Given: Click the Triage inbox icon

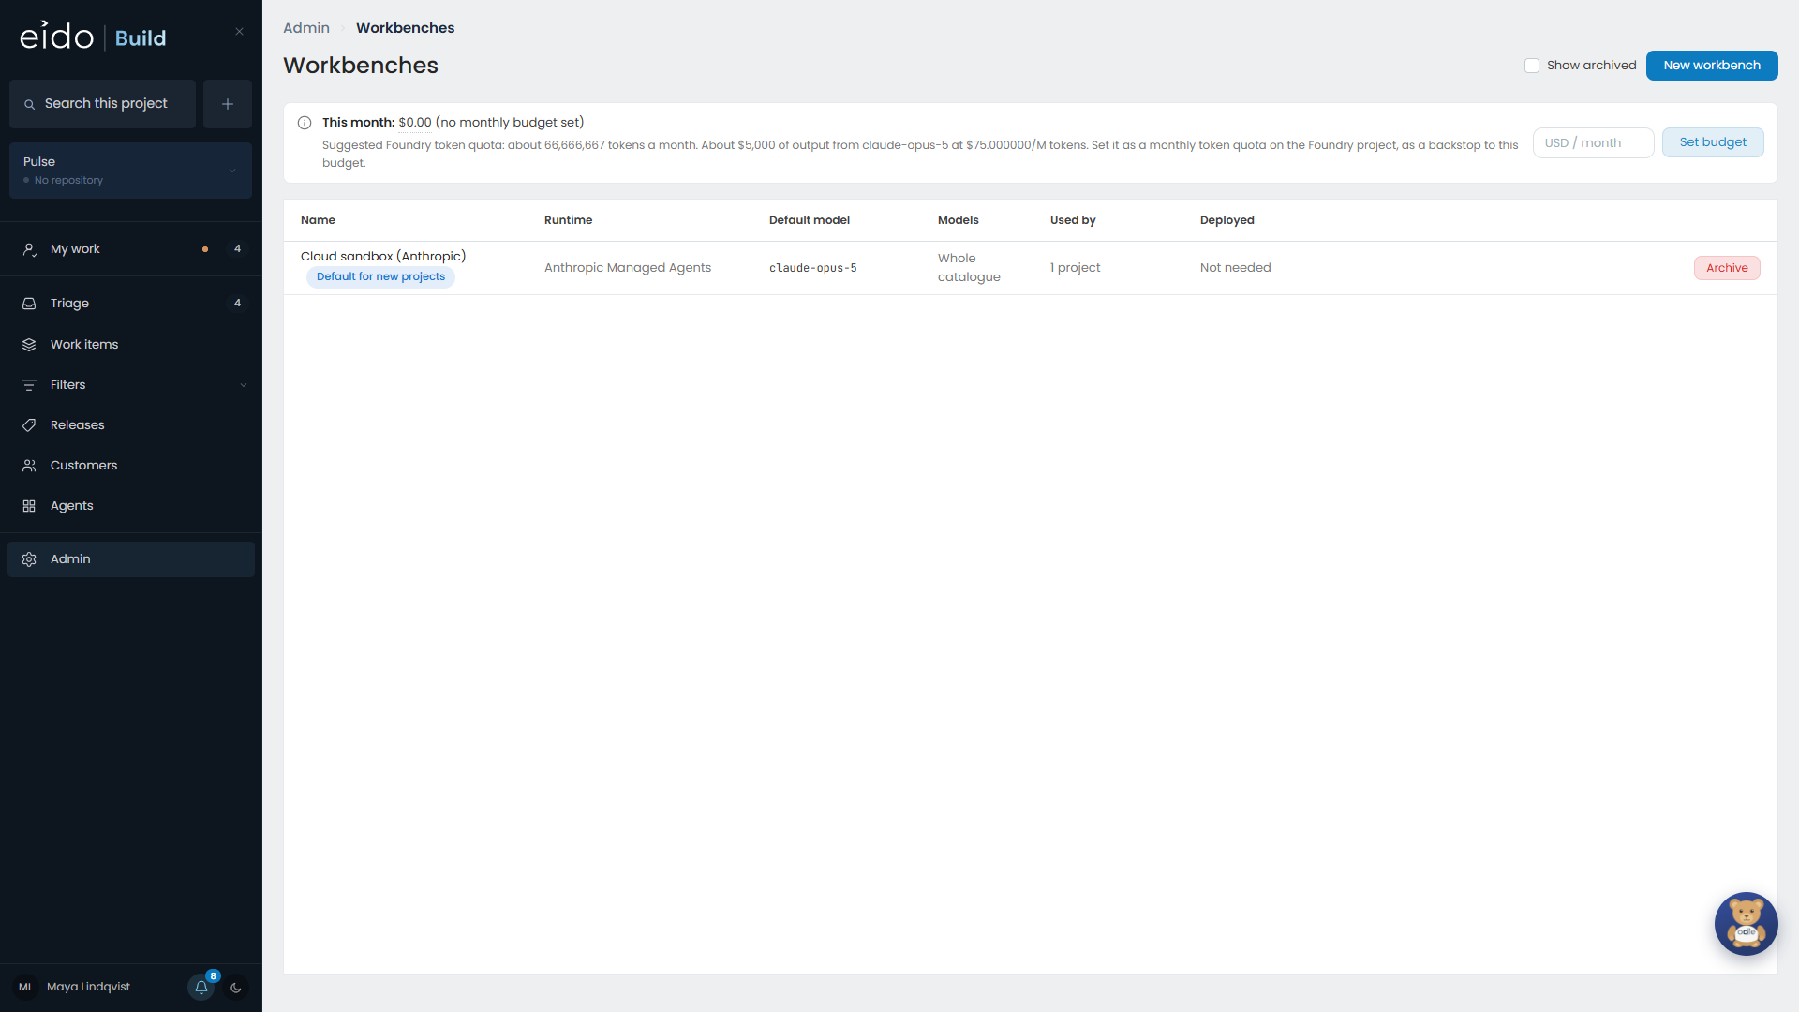Looking at the screenshot, I should [x=29, y=304].
